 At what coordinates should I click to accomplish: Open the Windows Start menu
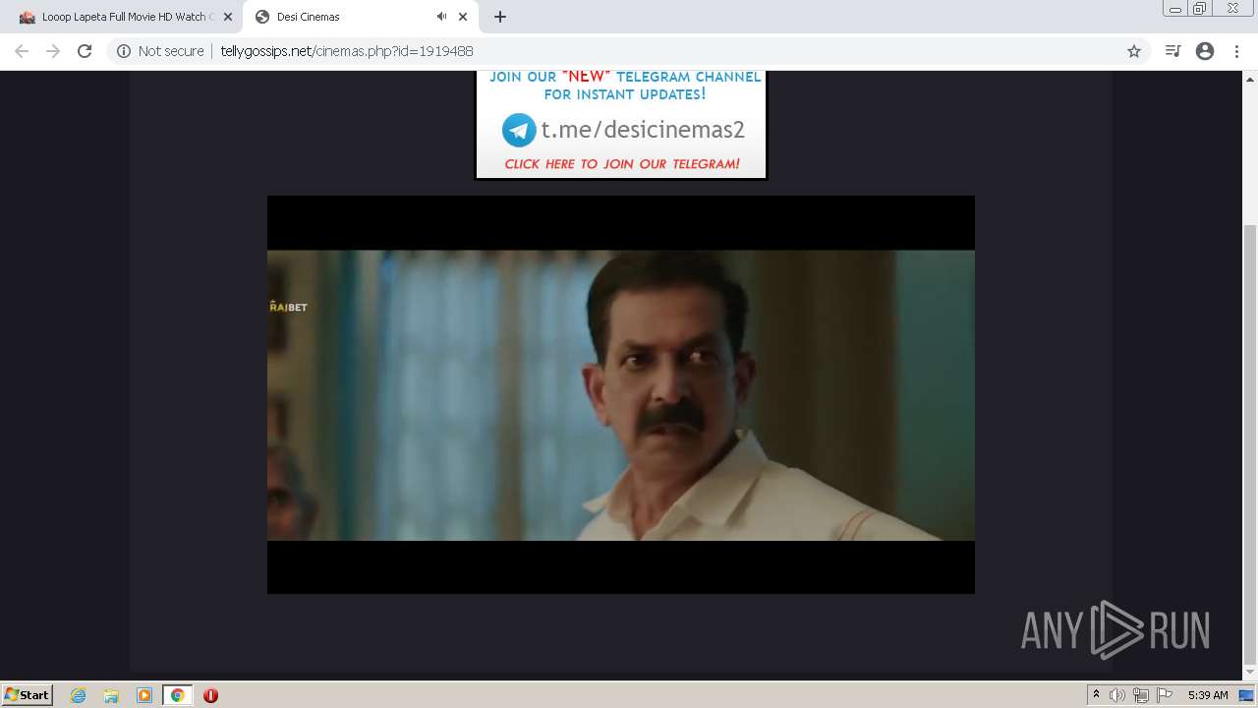[27, 695]
